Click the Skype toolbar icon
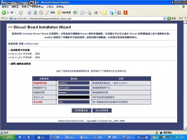Image resolution: width=187 pixels, height=140 pixels. 111,13
